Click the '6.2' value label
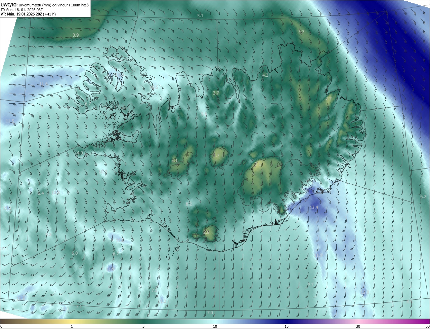The image size is (430, 329). point(423,197)
